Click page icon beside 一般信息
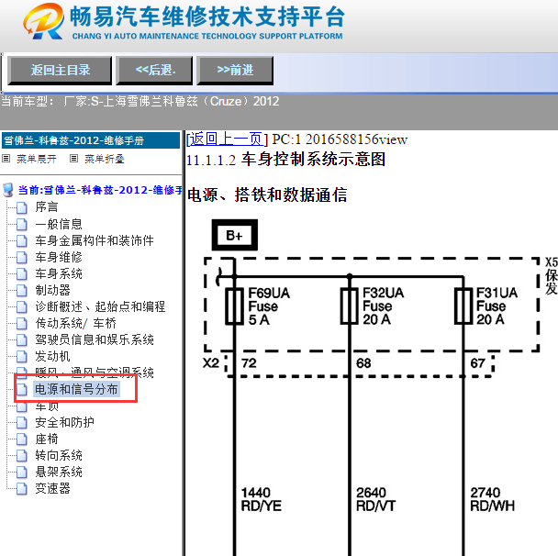The image size is (558, 556). click(x=22, y=224)
